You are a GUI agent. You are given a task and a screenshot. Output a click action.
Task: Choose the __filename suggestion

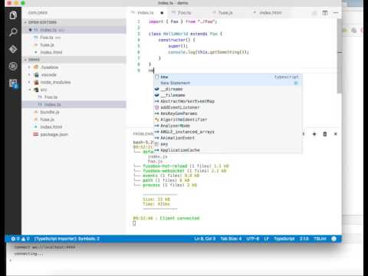[x=228, y=95]
